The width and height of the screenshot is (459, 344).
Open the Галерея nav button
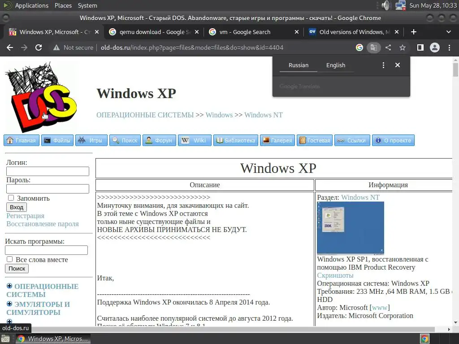click(277, 140)
